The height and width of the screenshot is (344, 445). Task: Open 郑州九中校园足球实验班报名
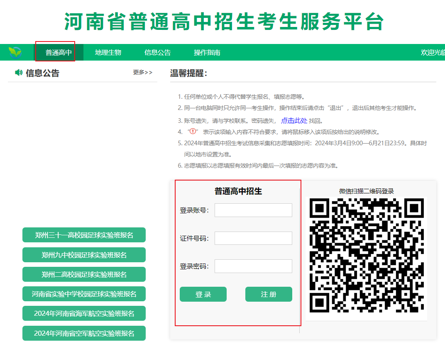[x=84, y=255]
